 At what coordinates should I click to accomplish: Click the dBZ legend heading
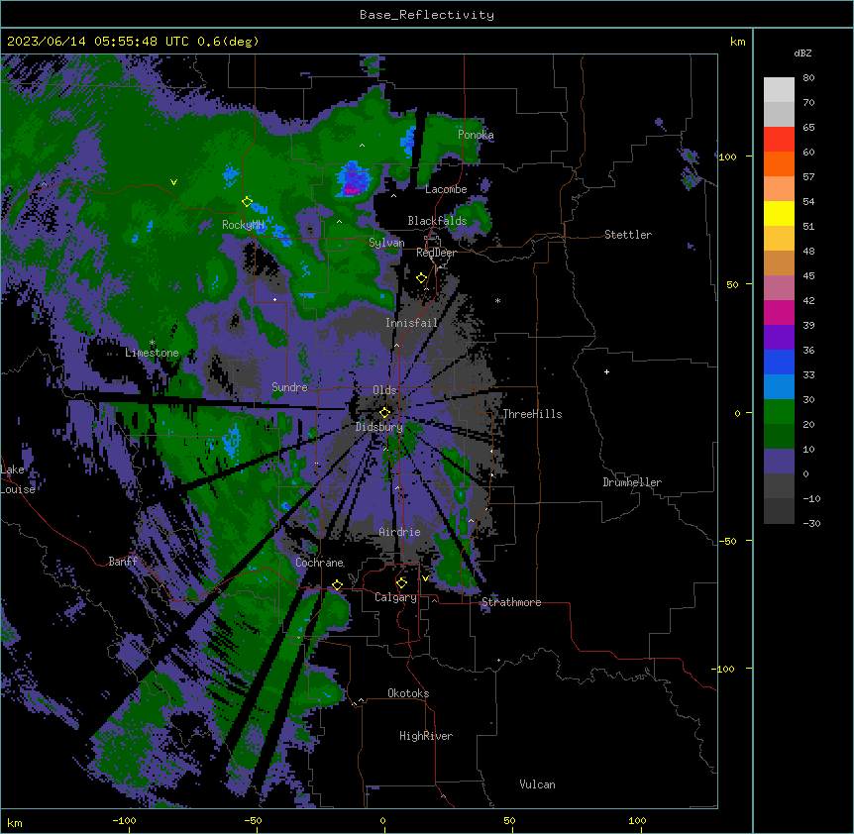[x=802, y=53]
